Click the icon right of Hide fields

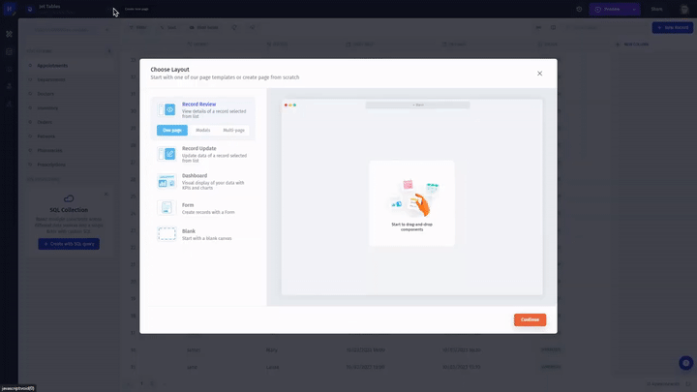click(234, 27)
